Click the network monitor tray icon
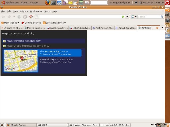This screenshot has height=127, width=170. (x=136, y=2)
